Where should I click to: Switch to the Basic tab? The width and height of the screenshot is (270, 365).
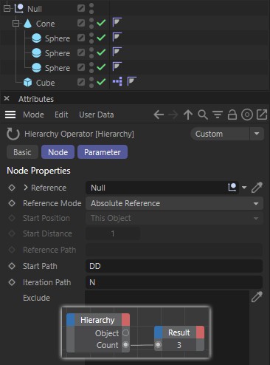click(22, 152)
